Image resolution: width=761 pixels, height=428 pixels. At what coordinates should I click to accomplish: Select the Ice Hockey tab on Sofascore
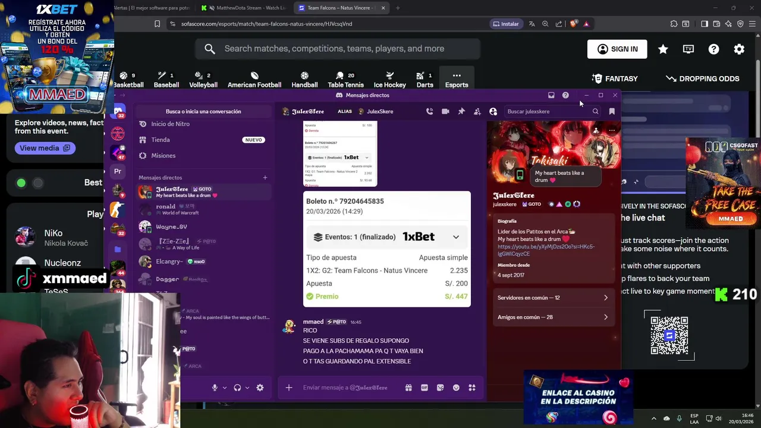389,80
